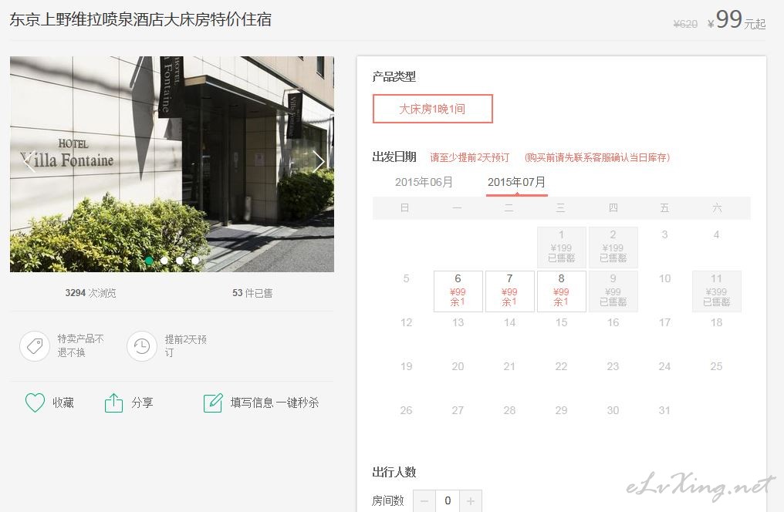
Task: Select the third carousel dot
Action: point(180,261)
